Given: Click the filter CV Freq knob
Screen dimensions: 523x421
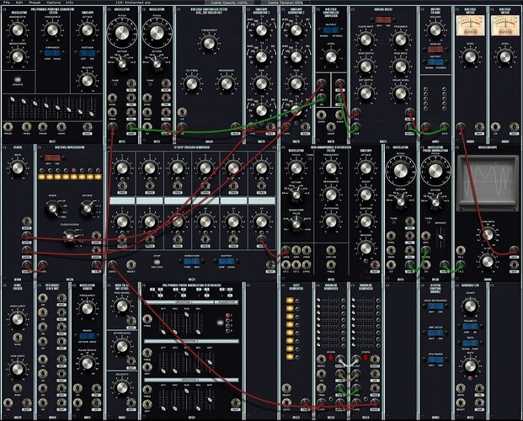Looking at the screenshot, I should tap(191, 83).
